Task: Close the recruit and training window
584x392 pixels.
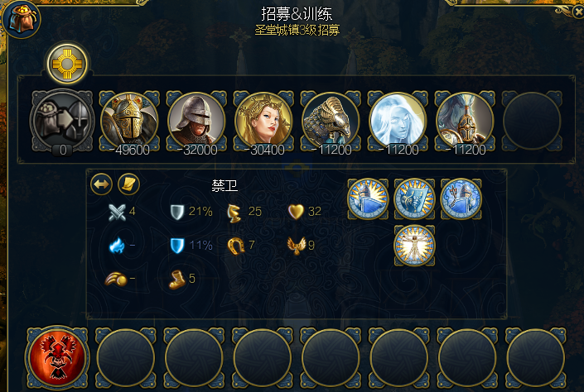Action: [x=578, y=12]
